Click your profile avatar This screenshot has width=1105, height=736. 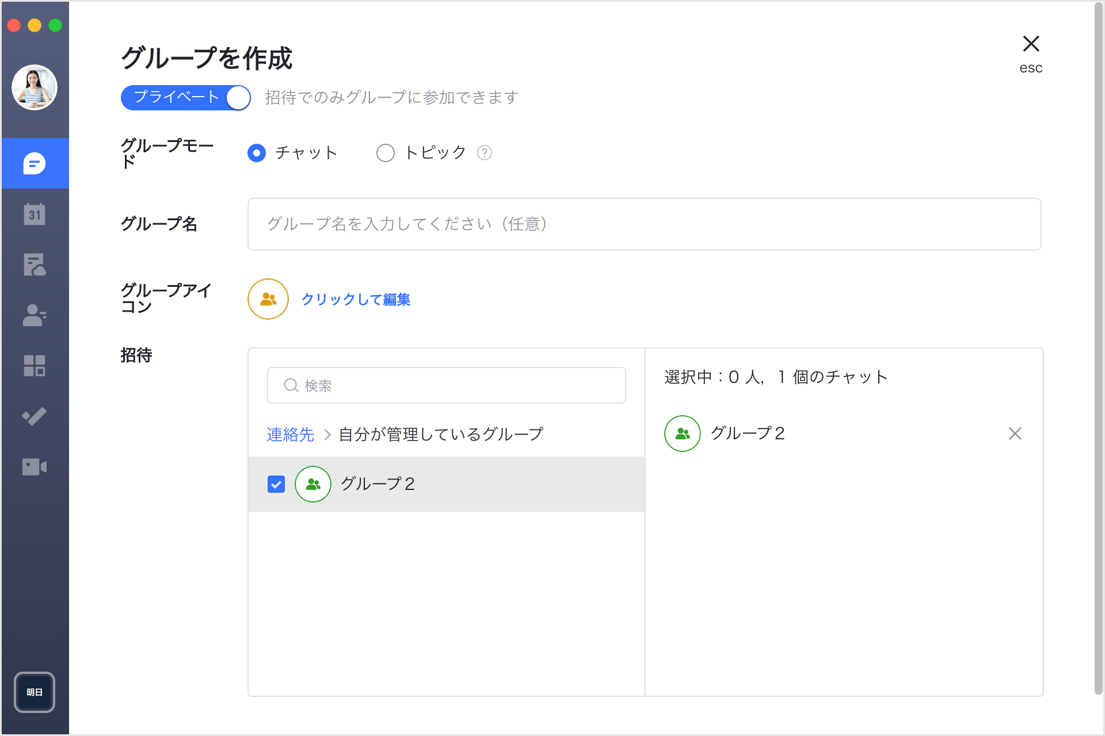35,87
